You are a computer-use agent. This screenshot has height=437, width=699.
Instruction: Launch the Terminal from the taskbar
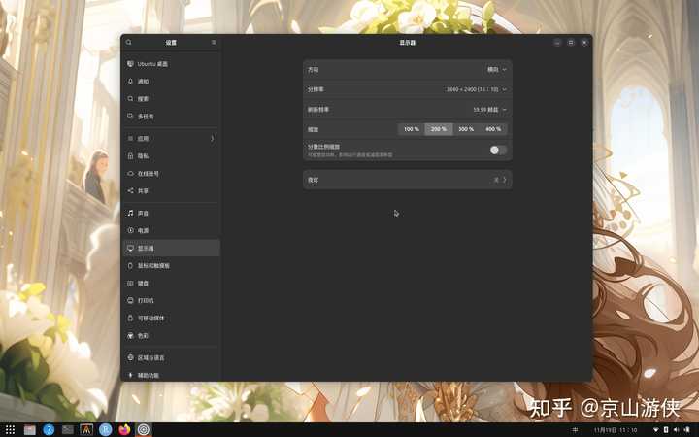click(x=68, y=430)
